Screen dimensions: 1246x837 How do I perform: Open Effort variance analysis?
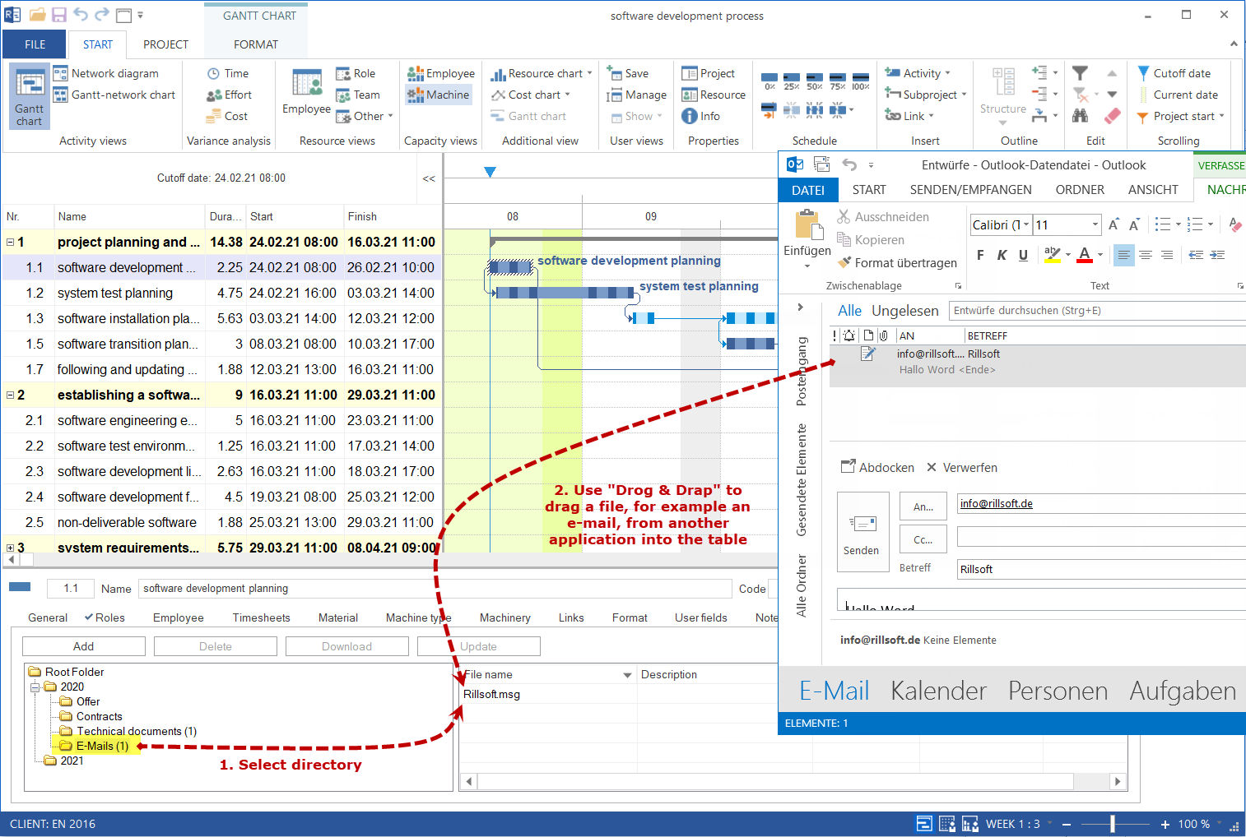coord(229,95)
